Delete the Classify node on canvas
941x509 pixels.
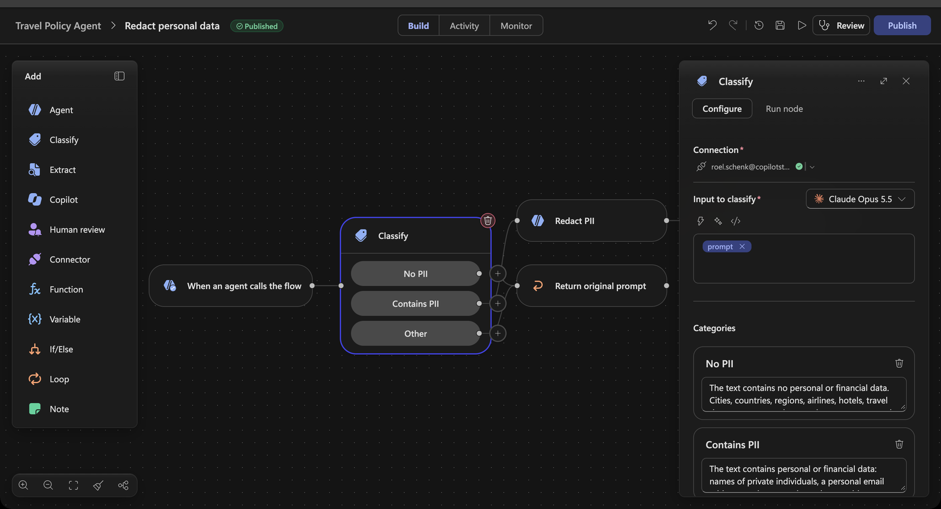[x=488, y=221]
